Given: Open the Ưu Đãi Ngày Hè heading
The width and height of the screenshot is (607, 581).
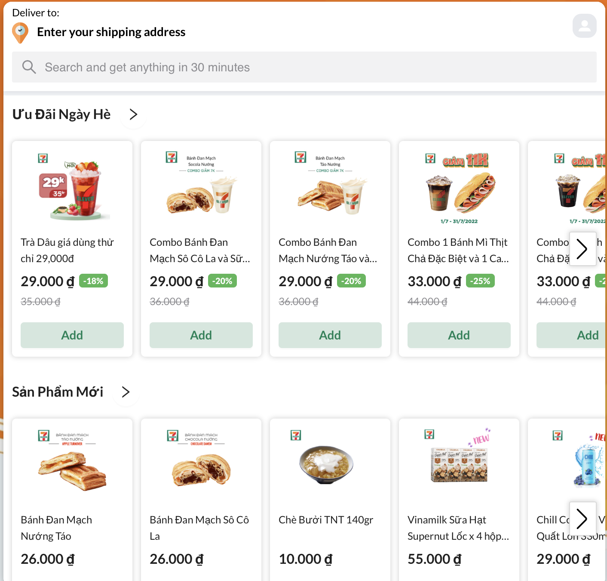Looking at the screenshot, I should [x=61, y=114].
